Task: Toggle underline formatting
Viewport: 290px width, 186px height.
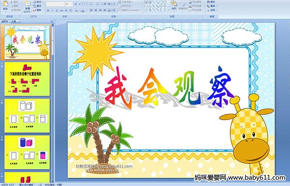Action: point(57,11)
